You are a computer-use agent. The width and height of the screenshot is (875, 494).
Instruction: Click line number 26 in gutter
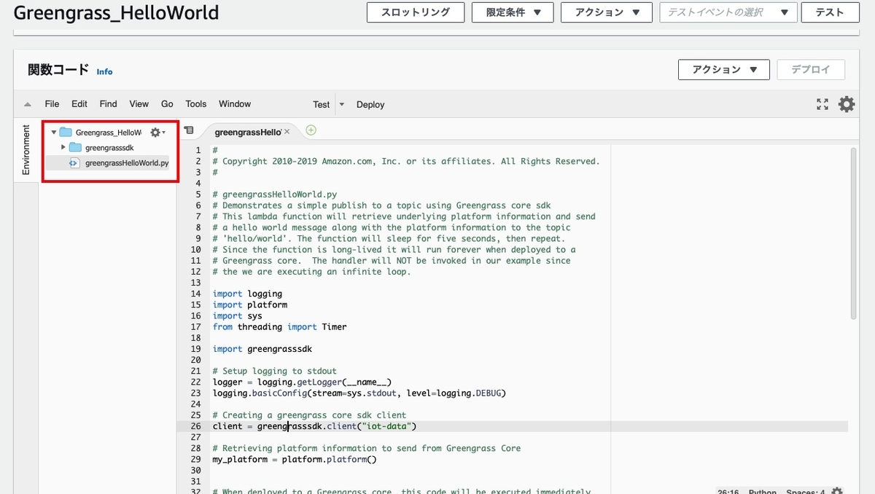(195, 426)
